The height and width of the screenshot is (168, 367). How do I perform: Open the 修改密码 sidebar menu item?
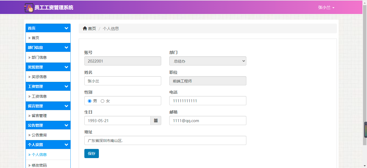click(x=48, y=164)
